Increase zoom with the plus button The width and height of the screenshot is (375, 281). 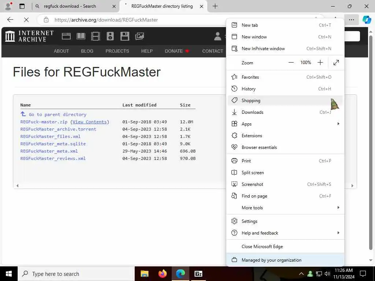tap(320, 63)
